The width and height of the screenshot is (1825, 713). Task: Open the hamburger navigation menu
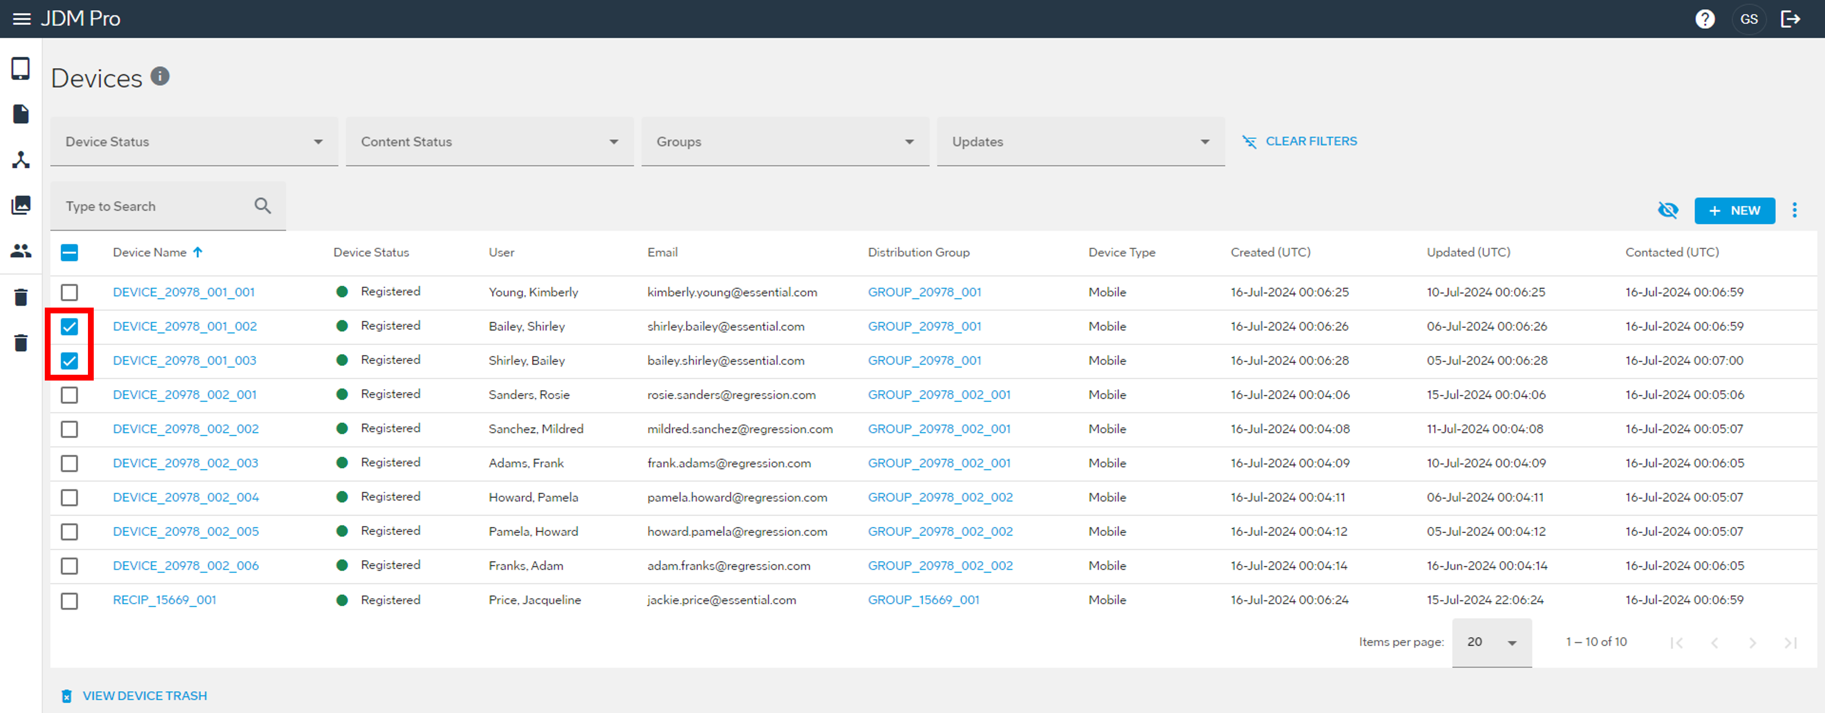22,19
